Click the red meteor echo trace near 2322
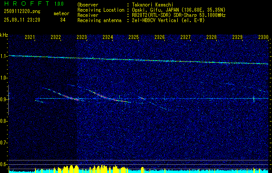Viewport: 272px width, 173px height. [66, 96]
